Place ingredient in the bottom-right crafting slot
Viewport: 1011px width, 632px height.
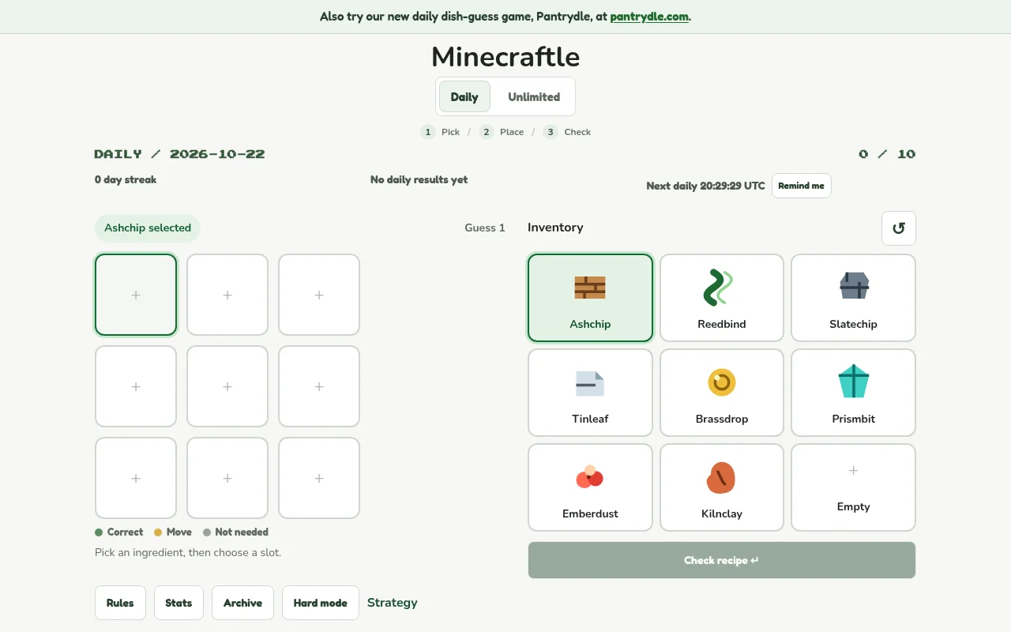tap(319, 478)
